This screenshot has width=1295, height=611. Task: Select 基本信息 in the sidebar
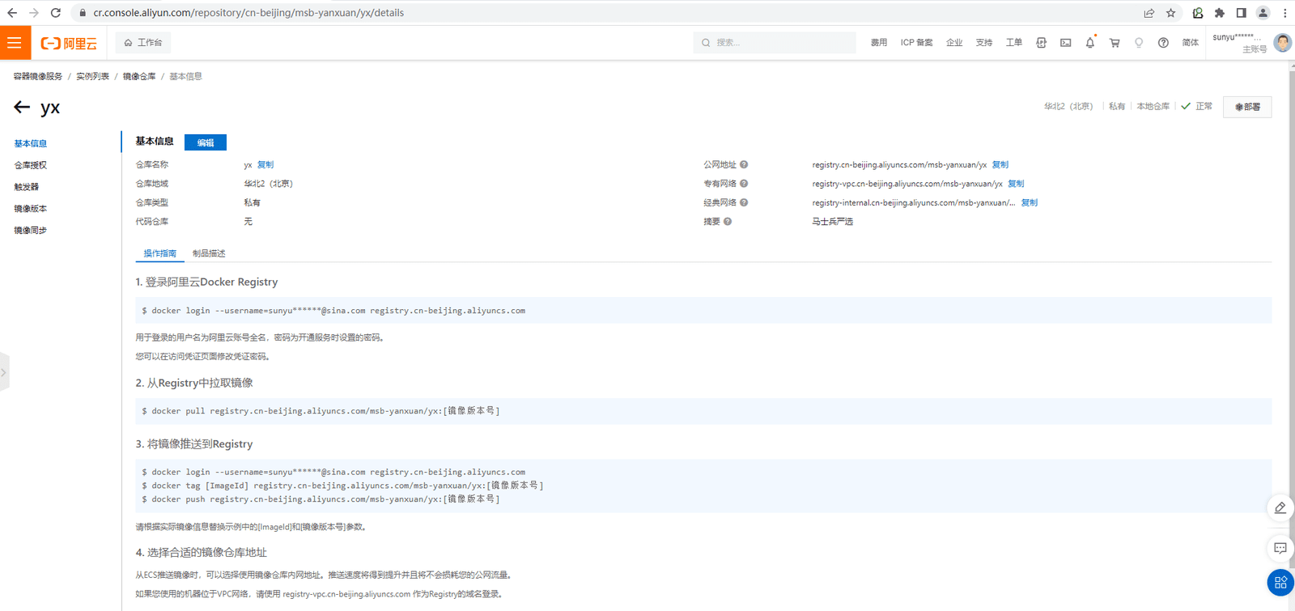(x=31, y=143)
